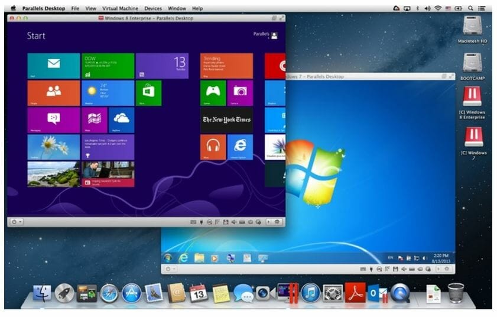497x317 pixels.
Task: Click the Parallels user account picture
Action: [274, 35]
